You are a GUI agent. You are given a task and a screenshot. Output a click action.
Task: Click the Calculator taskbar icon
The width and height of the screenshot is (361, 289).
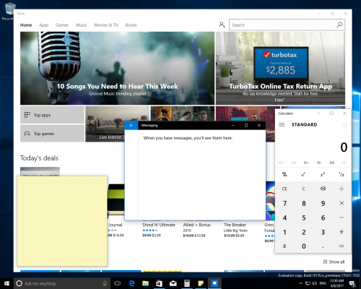pos(187,283)
